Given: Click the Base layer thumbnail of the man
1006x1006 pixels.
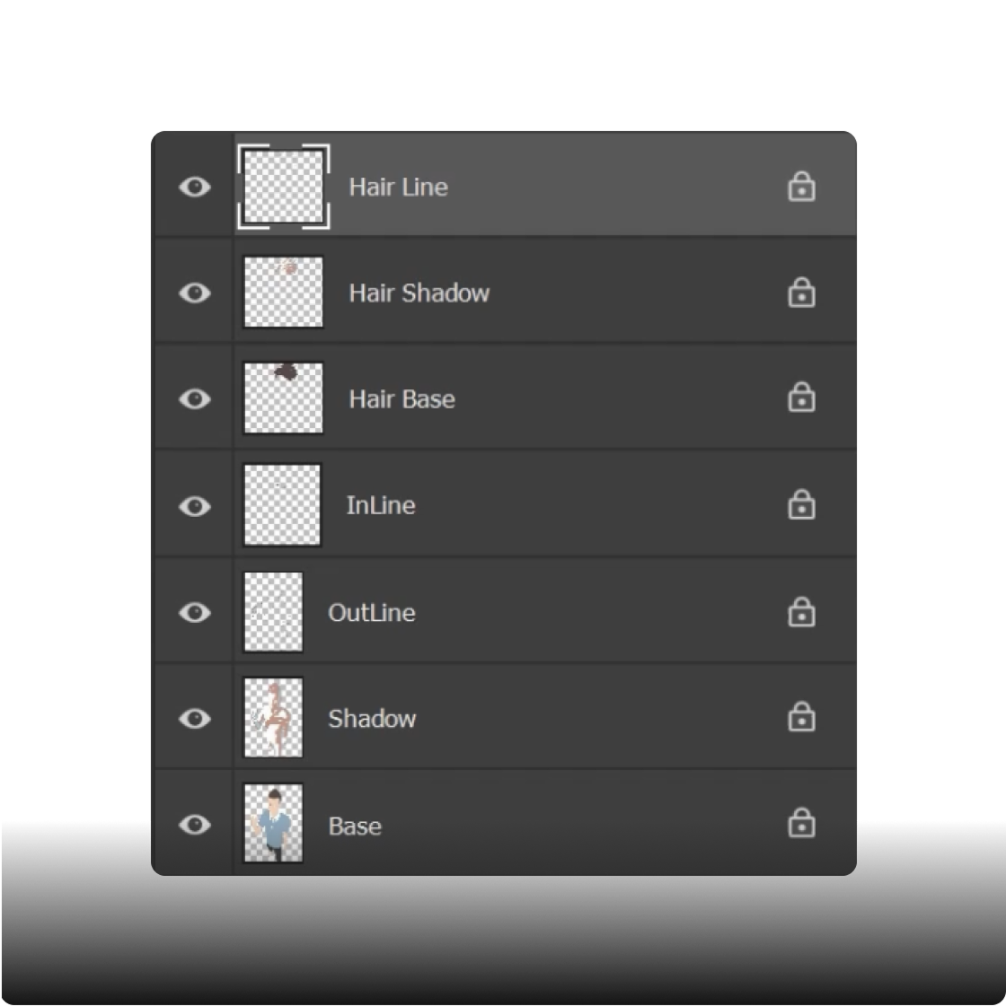Looking at the screenshot, I should [274, 823].
